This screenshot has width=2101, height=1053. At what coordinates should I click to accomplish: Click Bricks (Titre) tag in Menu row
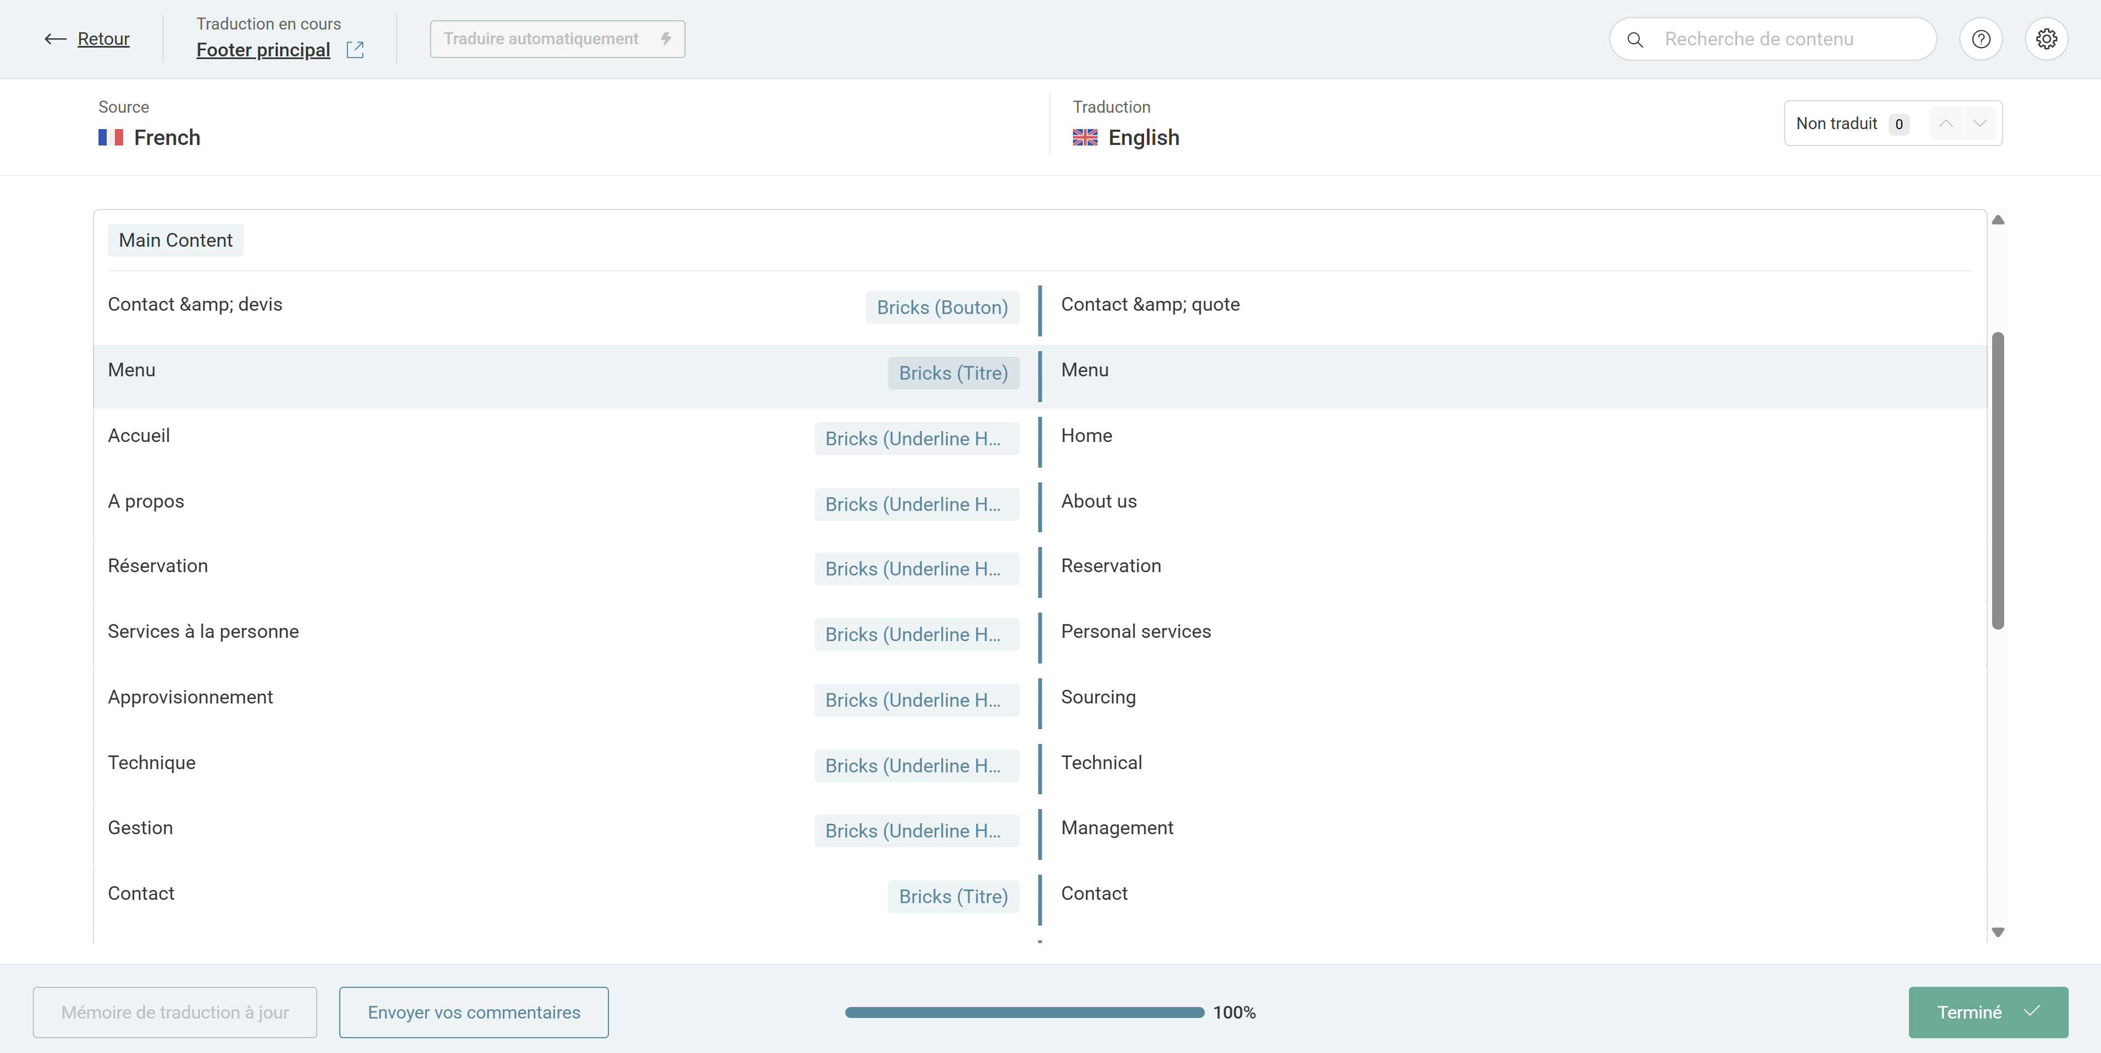954,374
